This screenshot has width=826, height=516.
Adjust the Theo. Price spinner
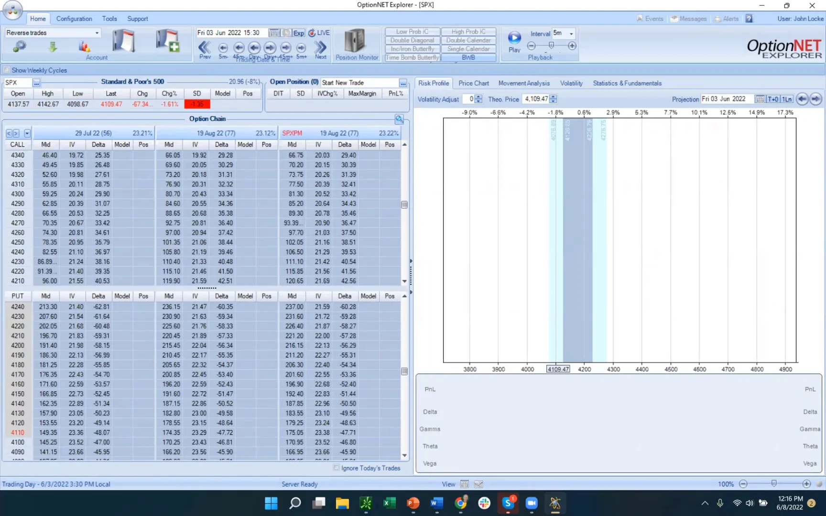pos(553,99)
